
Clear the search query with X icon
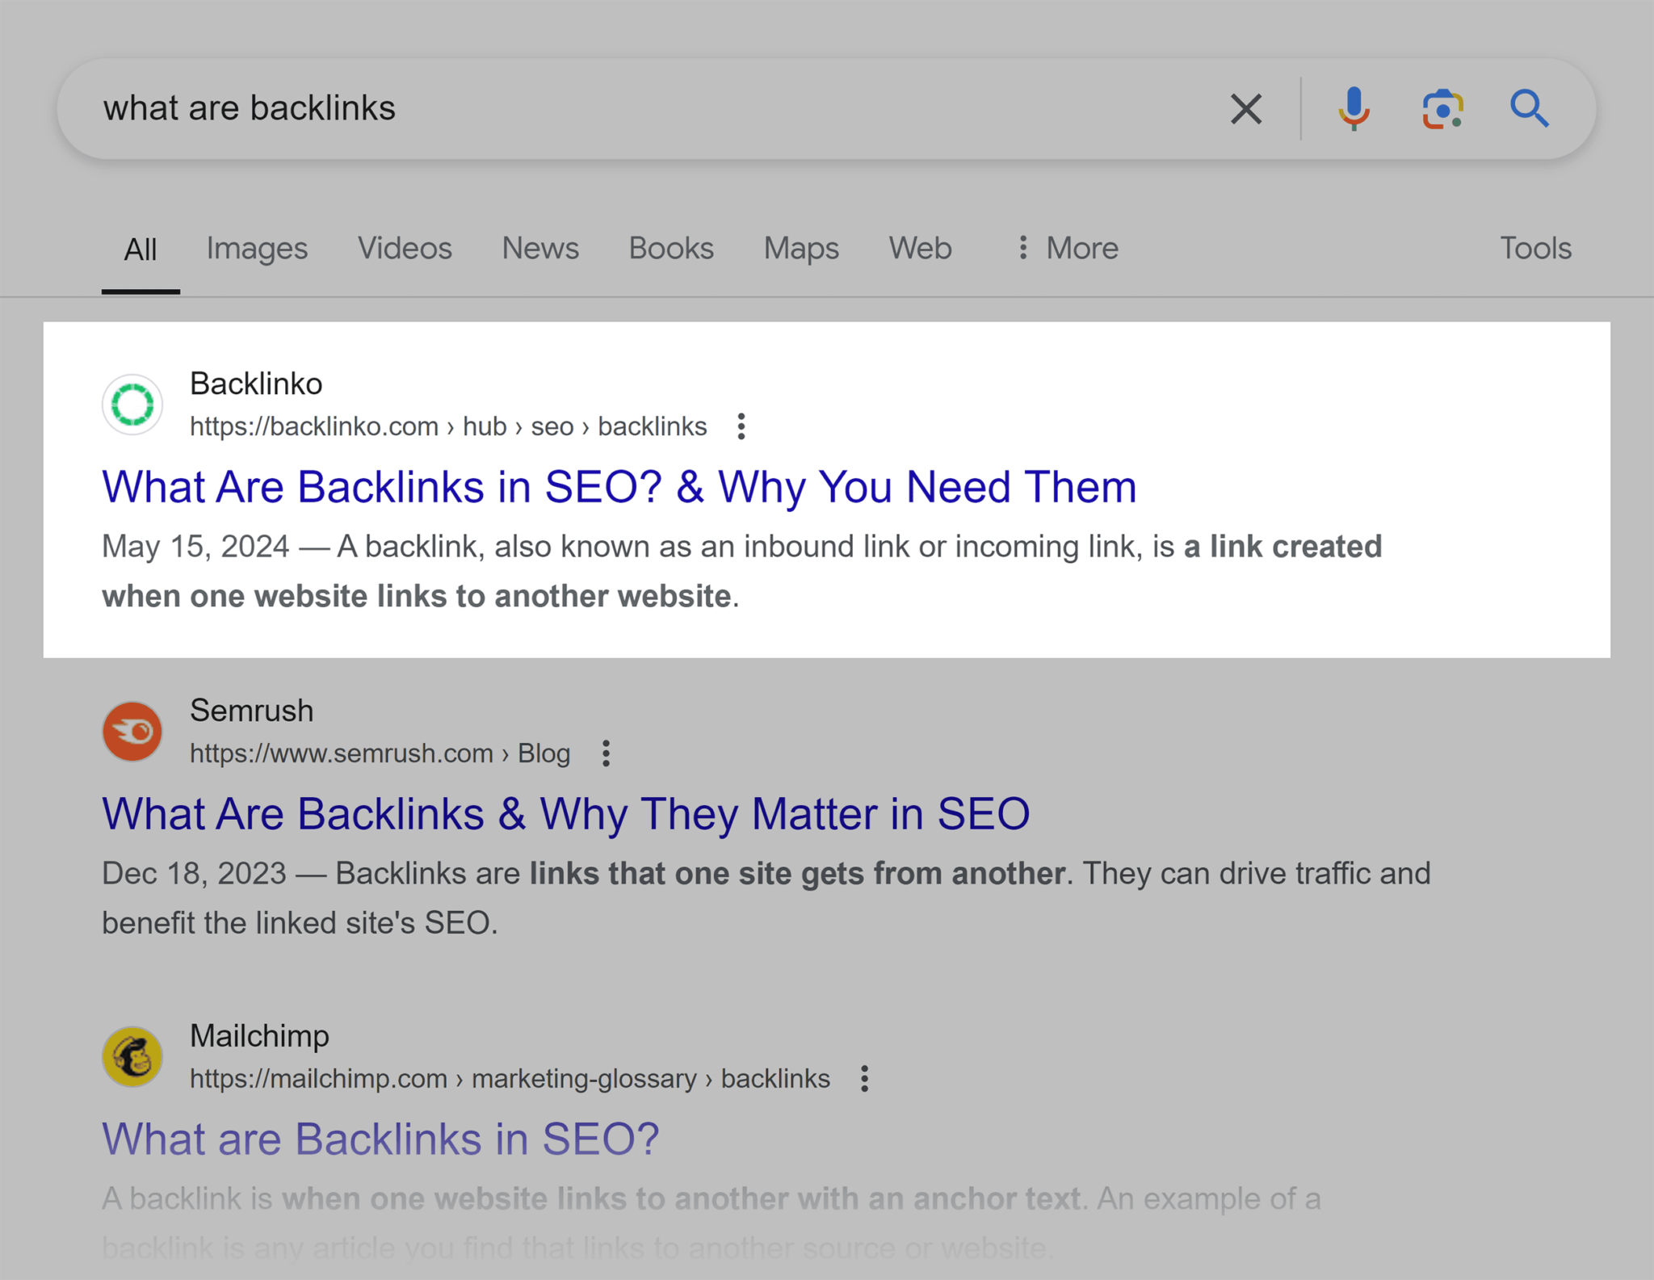pos(1245,109)
